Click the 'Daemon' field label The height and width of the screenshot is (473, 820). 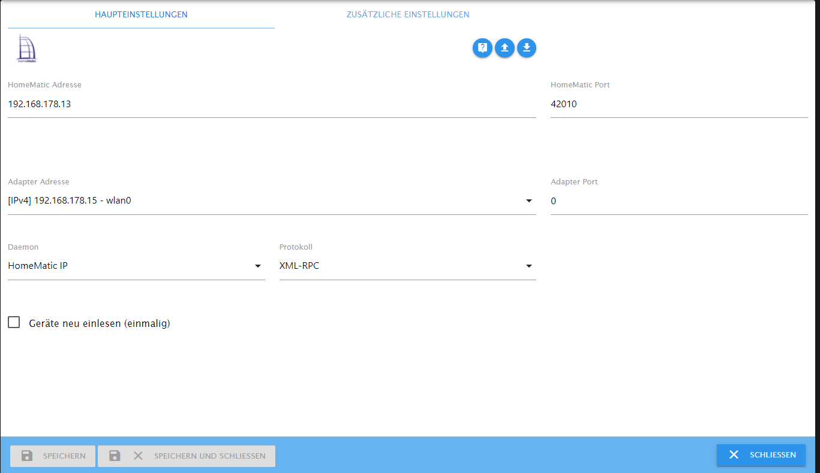(23, 247)
